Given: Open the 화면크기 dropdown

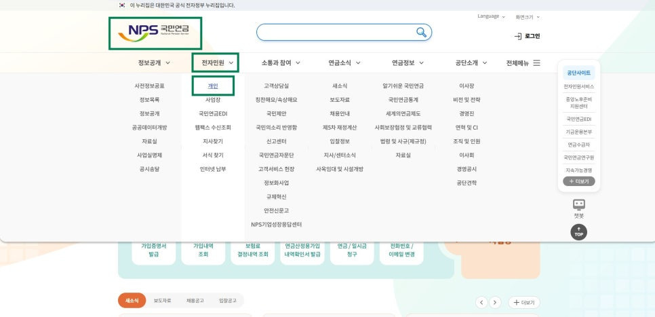Looking at the screenshot, I should [x=528, y=17].
